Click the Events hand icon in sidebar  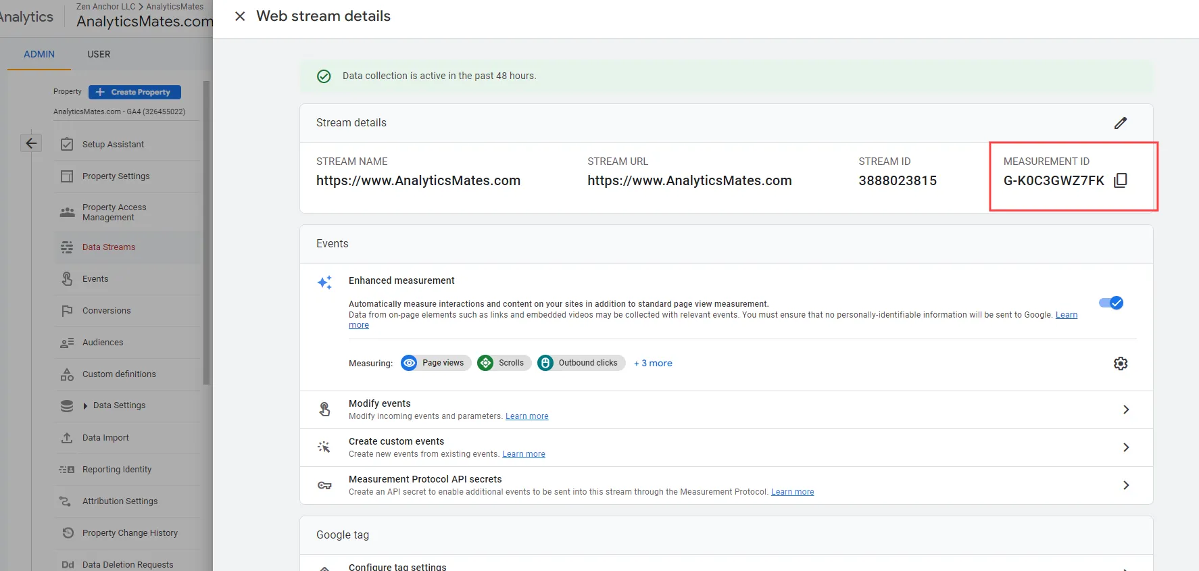[x=67, y=278]
